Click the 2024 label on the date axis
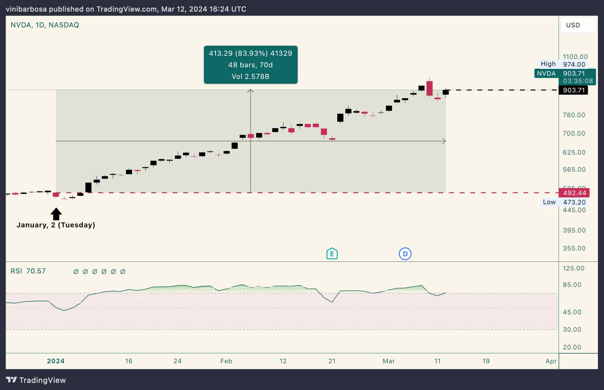The height and width of the screenshot is (390, 604). (x=55, y=361)
